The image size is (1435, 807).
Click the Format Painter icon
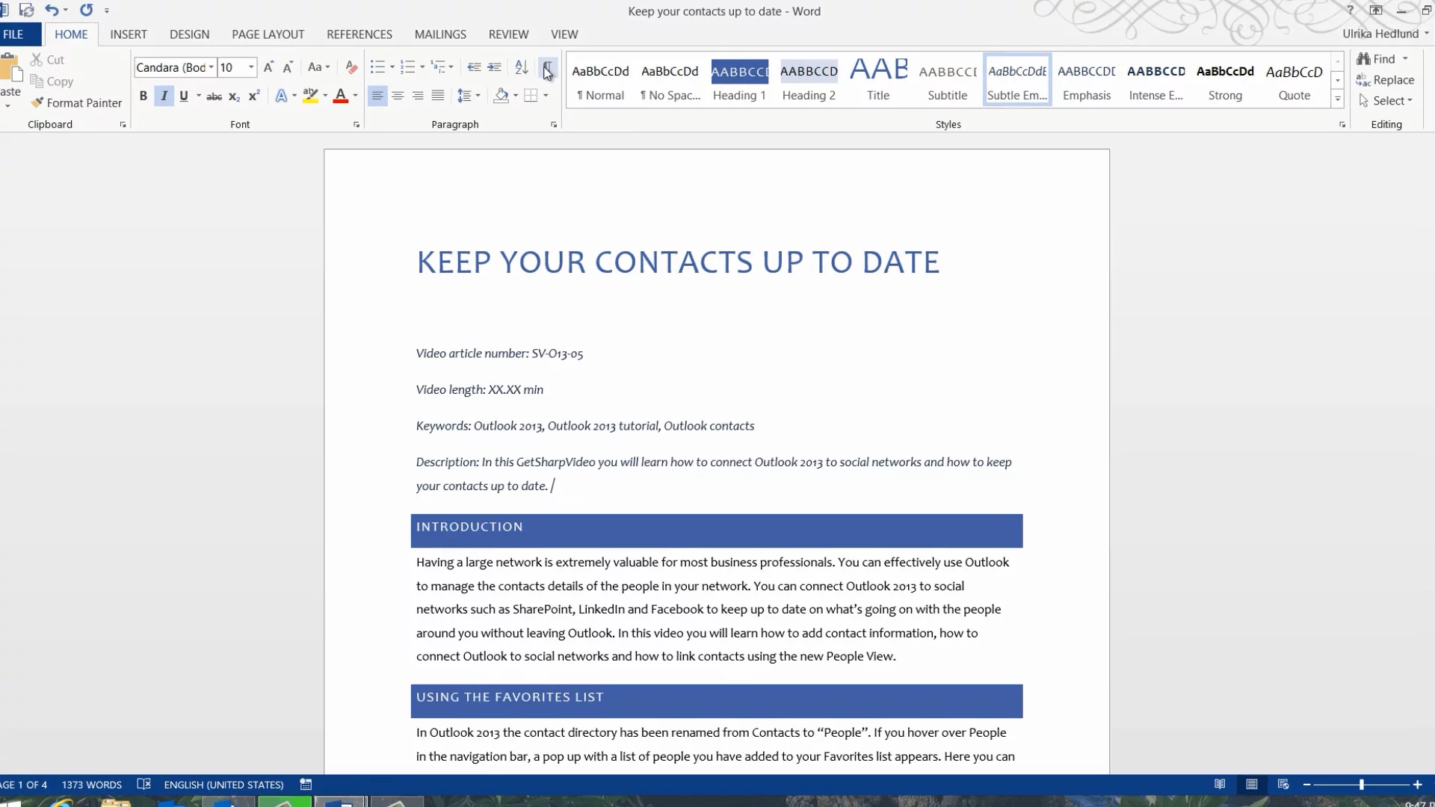(37, 103)
